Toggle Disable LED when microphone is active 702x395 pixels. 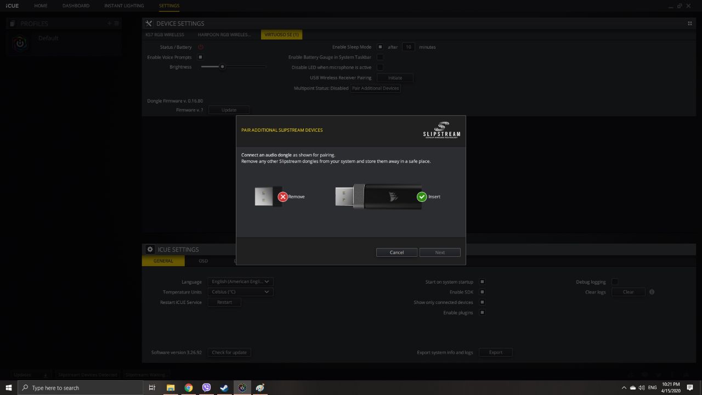click(380, 67)
